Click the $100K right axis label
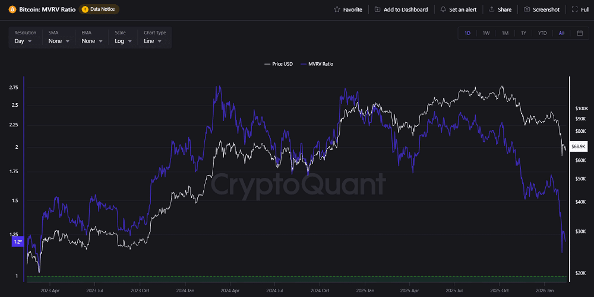Viewport: 594px width, 297px height. point(582,108)
